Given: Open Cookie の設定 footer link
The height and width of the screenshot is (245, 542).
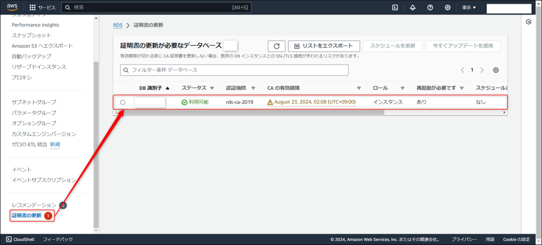Looking at the screenshot, I should (517, 239).
